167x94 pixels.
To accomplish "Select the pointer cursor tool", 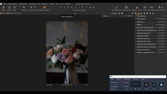I will [61, 8].
